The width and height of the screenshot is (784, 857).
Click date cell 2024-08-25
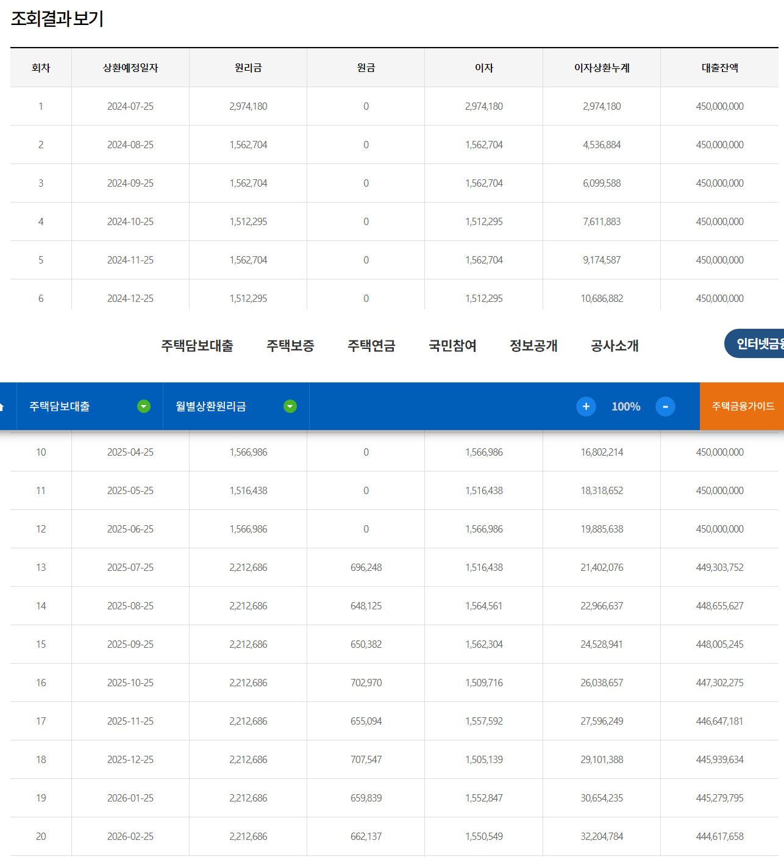(x=130, y=145)
